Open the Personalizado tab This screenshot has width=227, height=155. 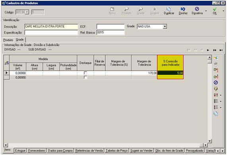(x=194, y=151)
